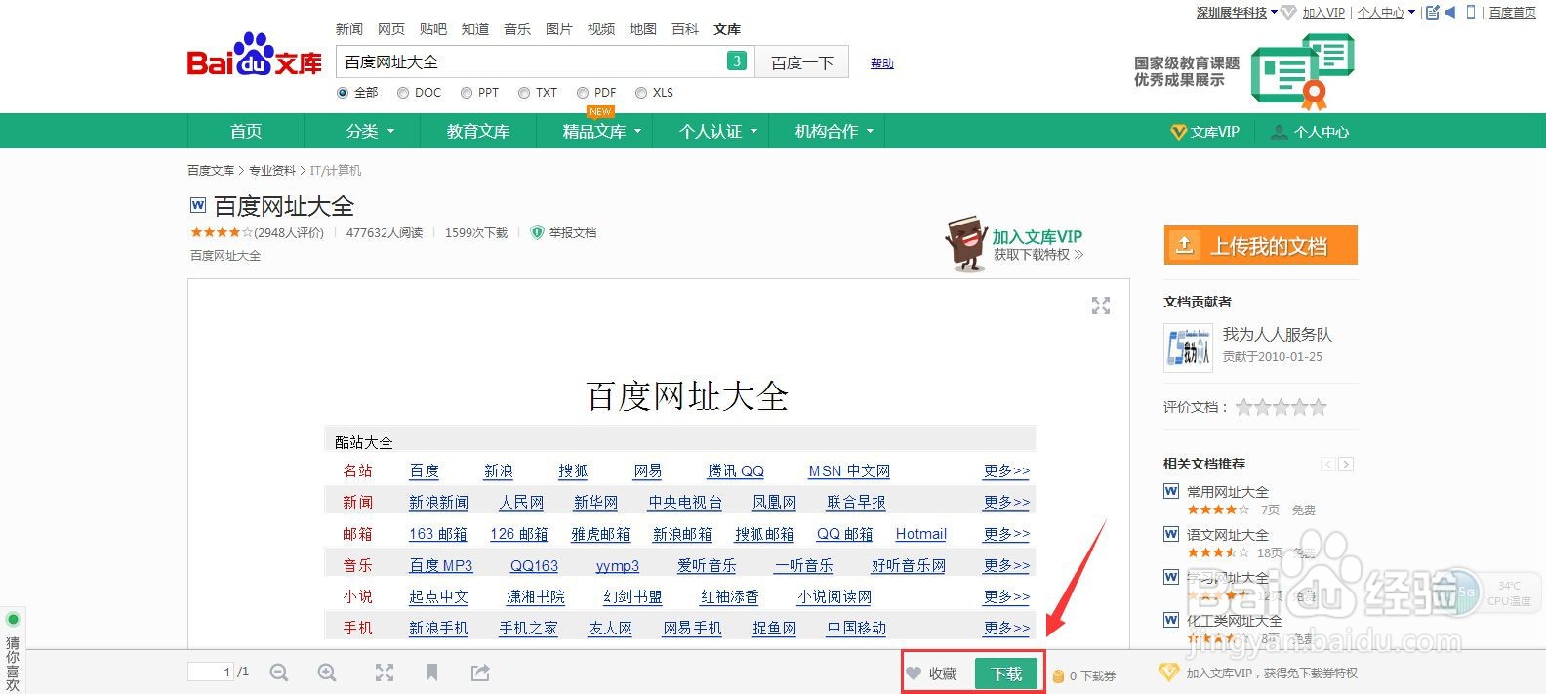Click the book mascot VIP icon
Screen dimensions: 1546x694
[x=965, y=244]
